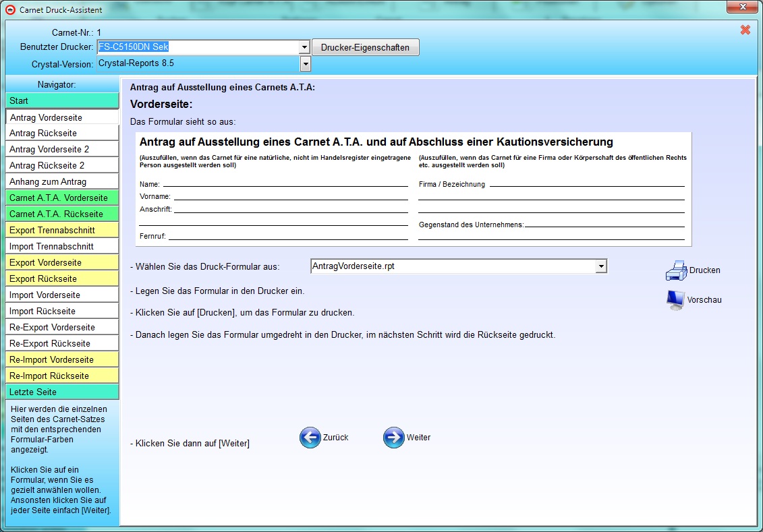The image size is (763, 532).
Task: Select Import Trennabschnitt in the navigator
Action: tap(62, 247)
